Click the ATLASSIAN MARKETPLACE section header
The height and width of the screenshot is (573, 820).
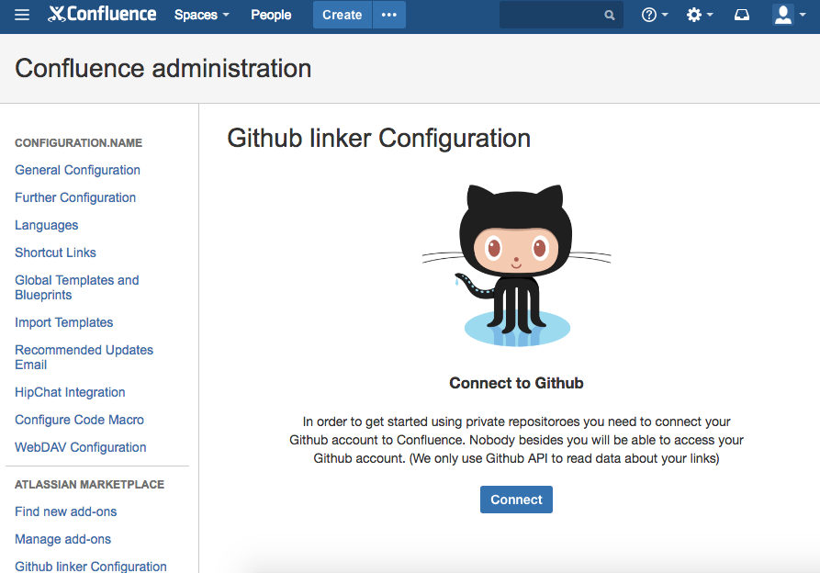coord(89,485)
